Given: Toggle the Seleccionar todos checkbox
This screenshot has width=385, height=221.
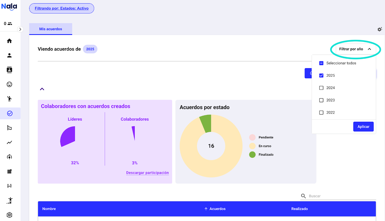Looking at the screenshot, I should pos(321,63).
